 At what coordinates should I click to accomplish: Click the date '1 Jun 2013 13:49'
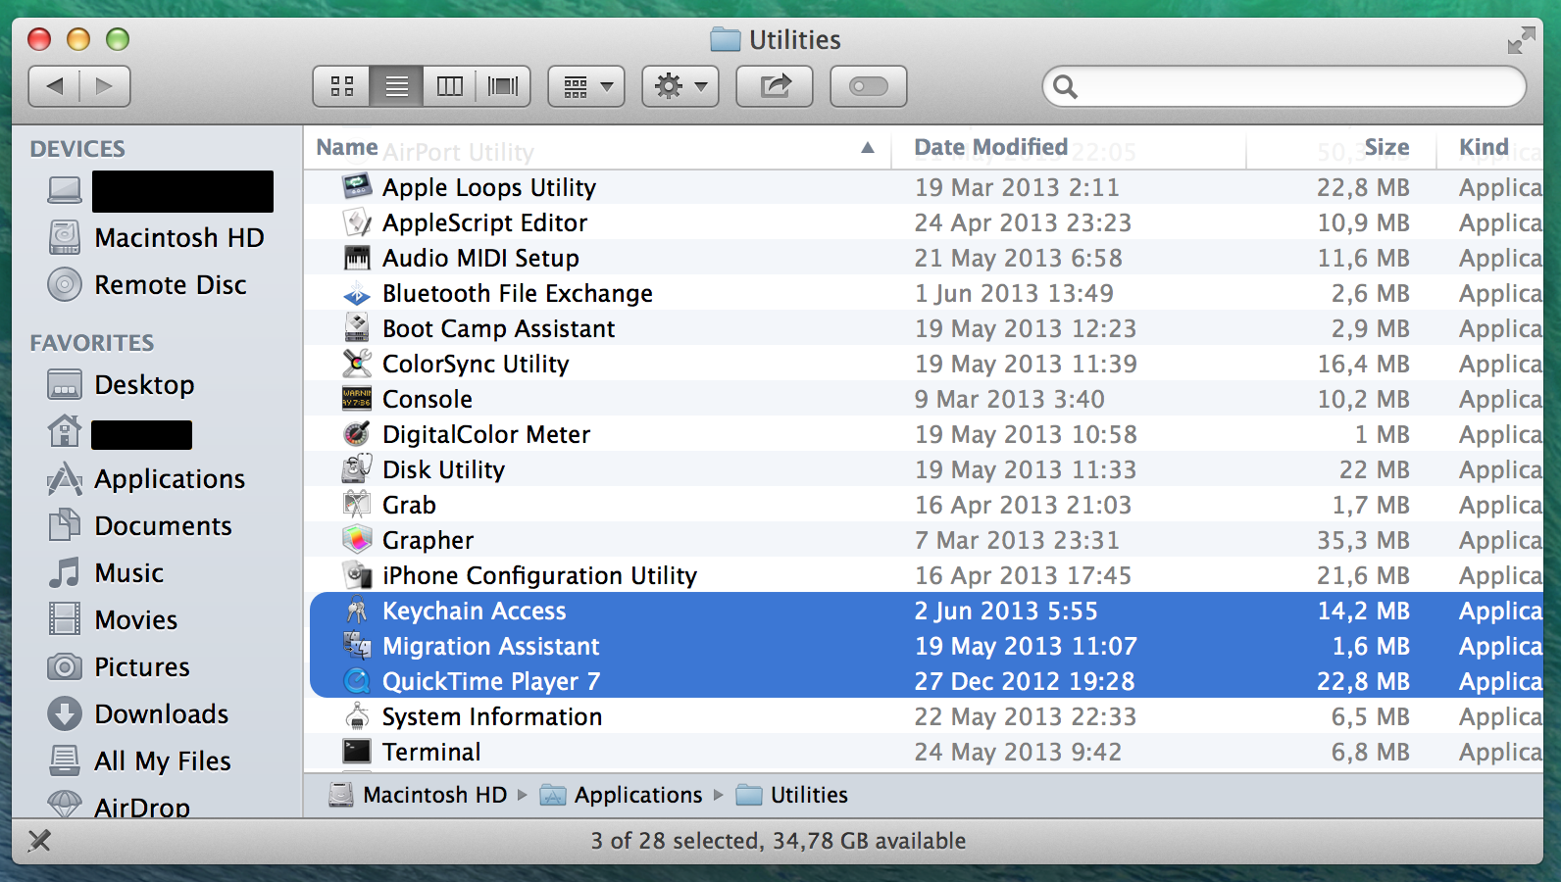[1014, 293]
